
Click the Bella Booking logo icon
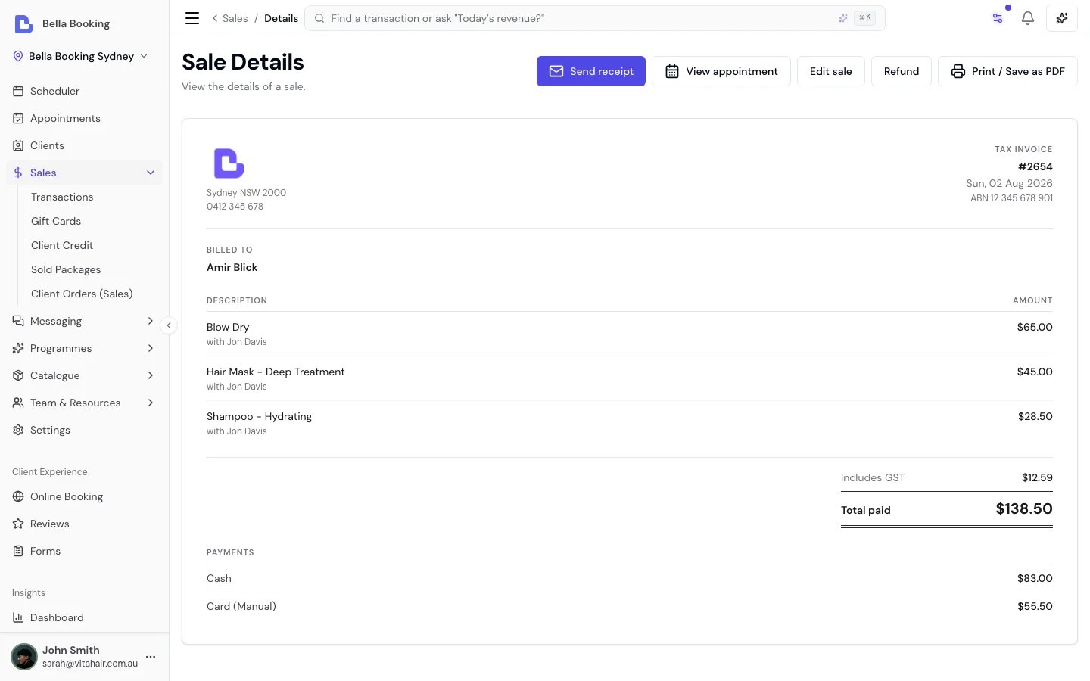(x=23, y=24)
